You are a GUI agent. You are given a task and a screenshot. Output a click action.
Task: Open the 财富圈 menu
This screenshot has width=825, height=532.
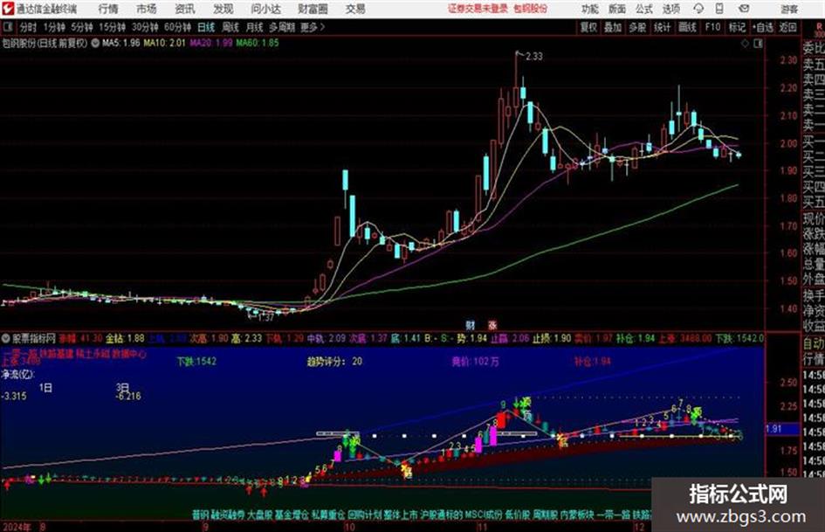313,9
